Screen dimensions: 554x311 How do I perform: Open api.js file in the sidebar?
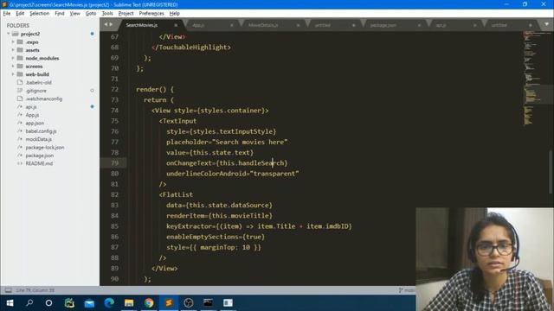31,107
